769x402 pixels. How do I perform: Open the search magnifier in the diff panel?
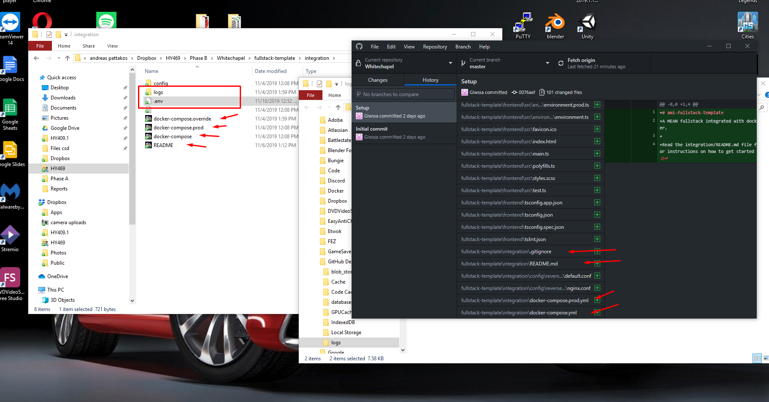pyautogui.click(x=762, y=107)
